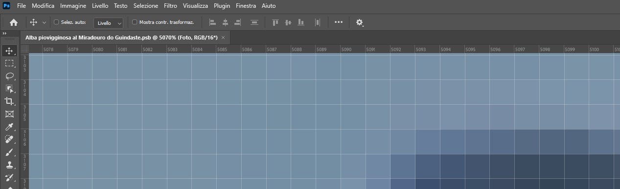Align right edges in options bar

[238, 22]
